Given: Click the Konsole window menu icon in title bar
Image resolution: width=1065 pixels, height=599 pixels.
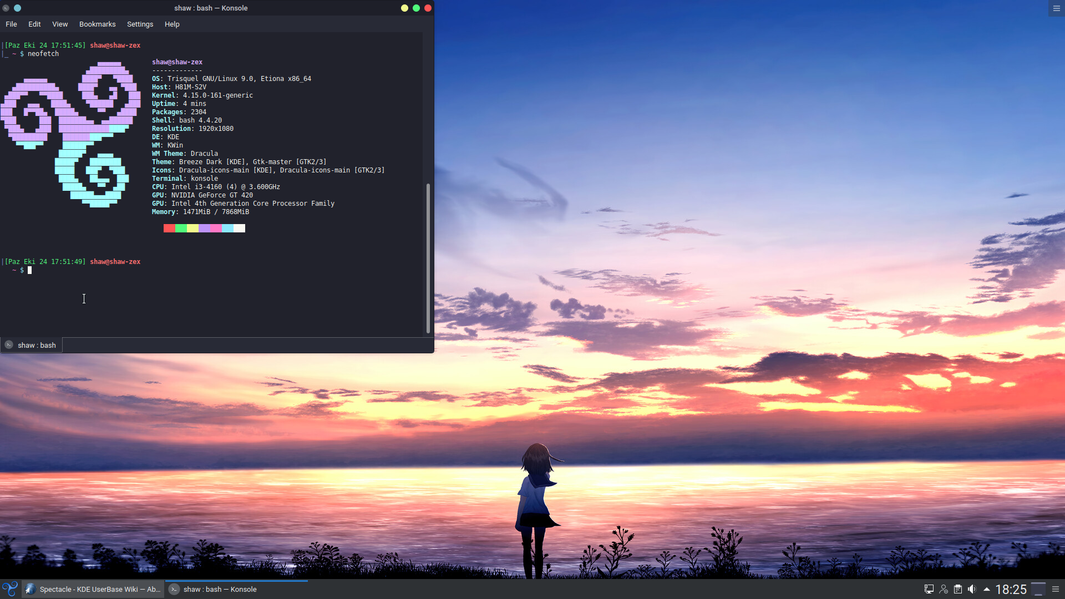Looking at the screenshot, I should tap(6, 8).
